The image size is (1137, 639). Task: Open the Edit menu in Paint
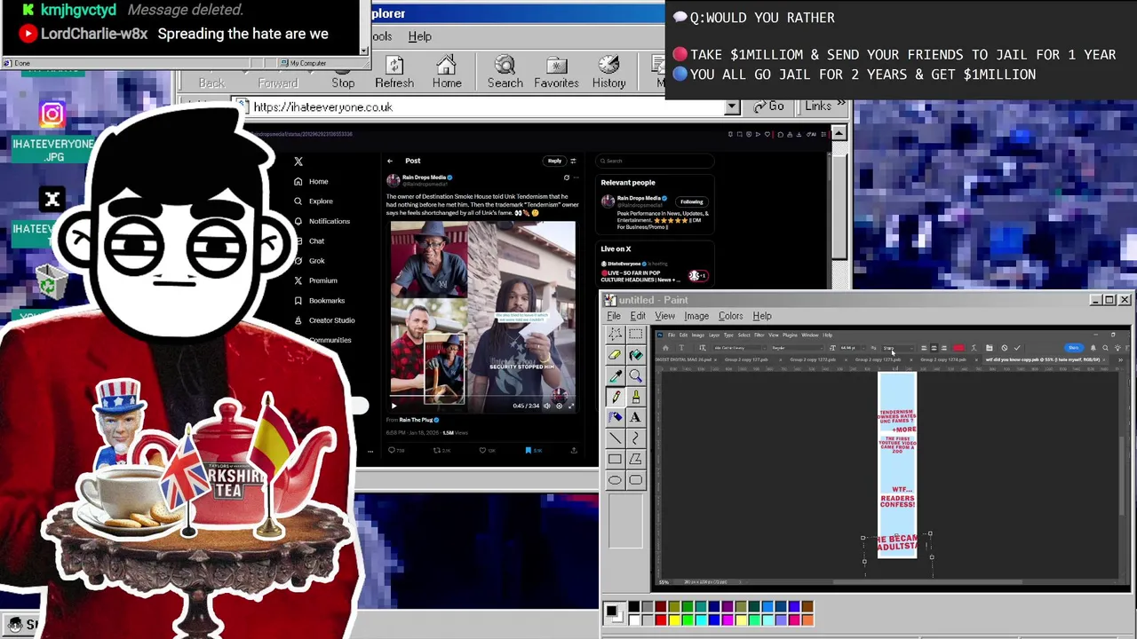click(x=638, y=316)
